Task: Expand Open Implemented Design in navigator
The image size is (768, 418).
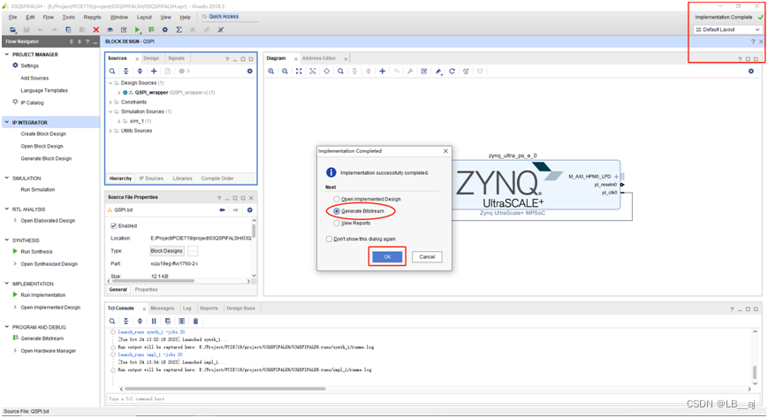Action: click(x=15, y=308)
